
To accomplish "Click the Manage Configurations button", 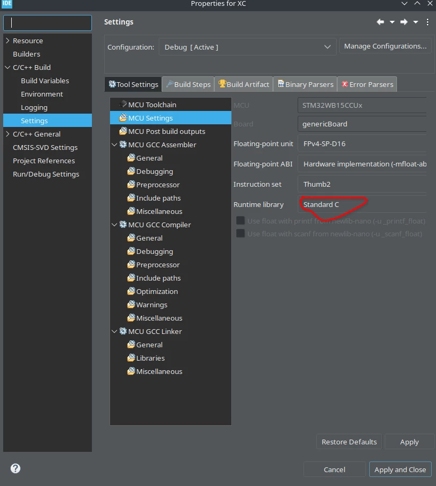I will (x=385, y=46).
